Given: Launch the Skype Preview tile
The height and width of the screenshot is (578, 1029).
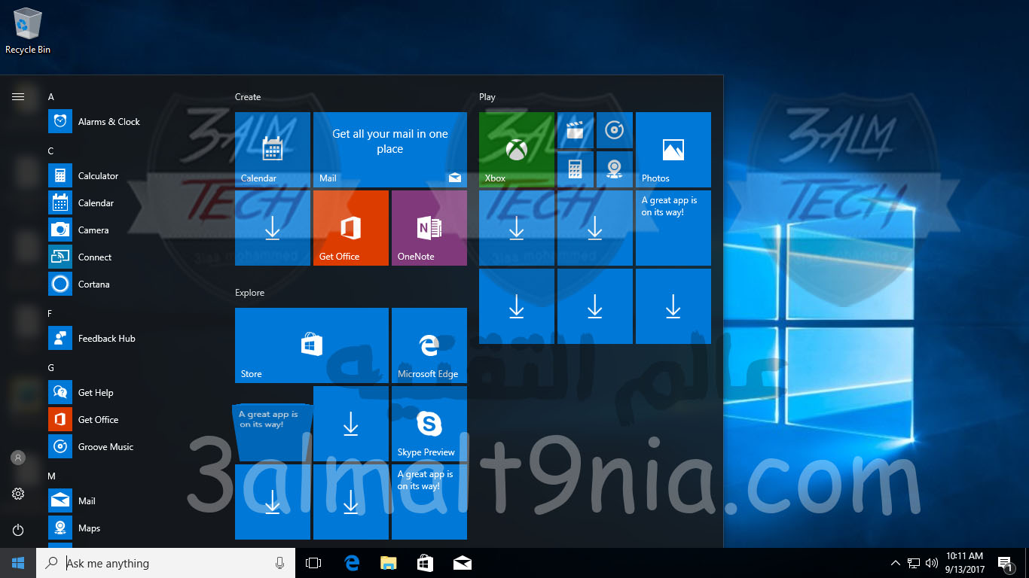Looking at the screenshot, I should tap(429, 424).
